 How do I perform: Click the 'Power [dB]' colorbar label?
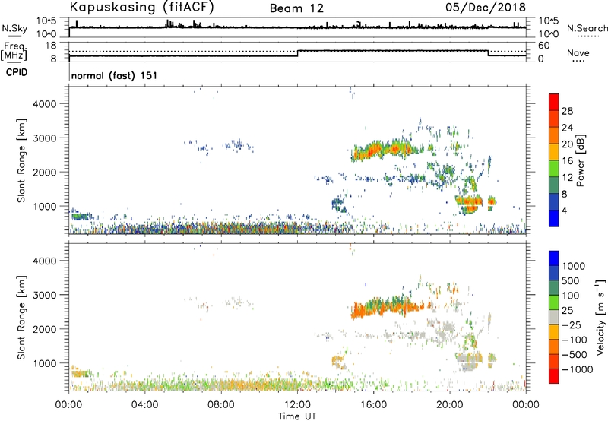pos(580,160)
